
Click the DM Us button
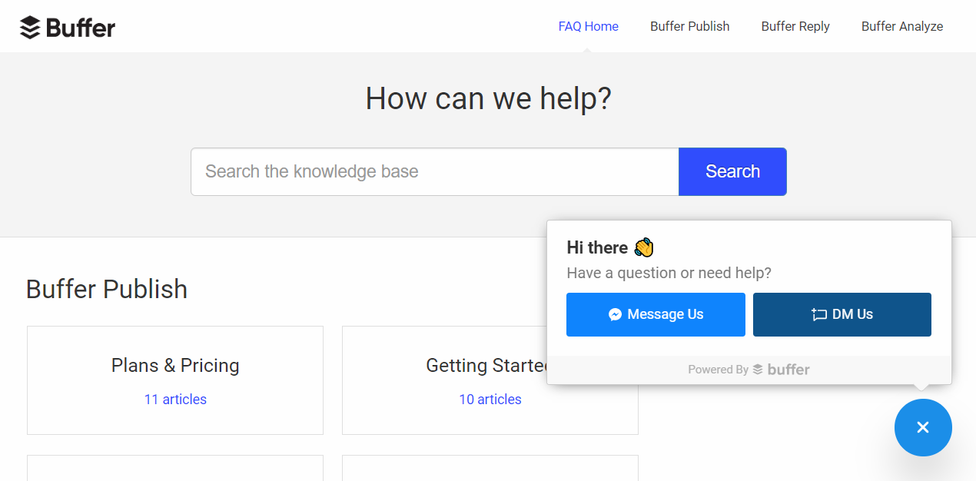[842, 314]
